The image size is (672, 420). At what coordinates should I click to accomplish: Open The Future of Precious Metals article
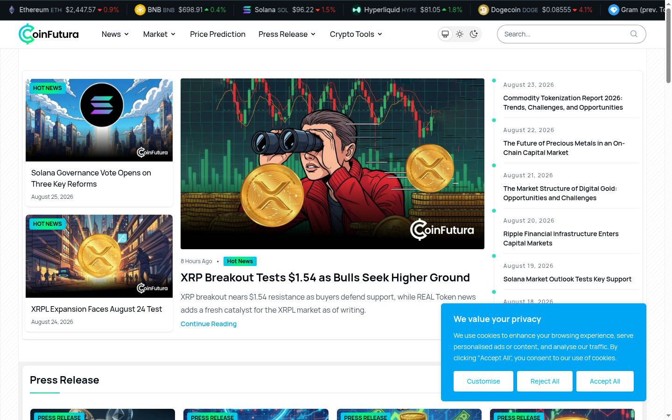point(564,148)
